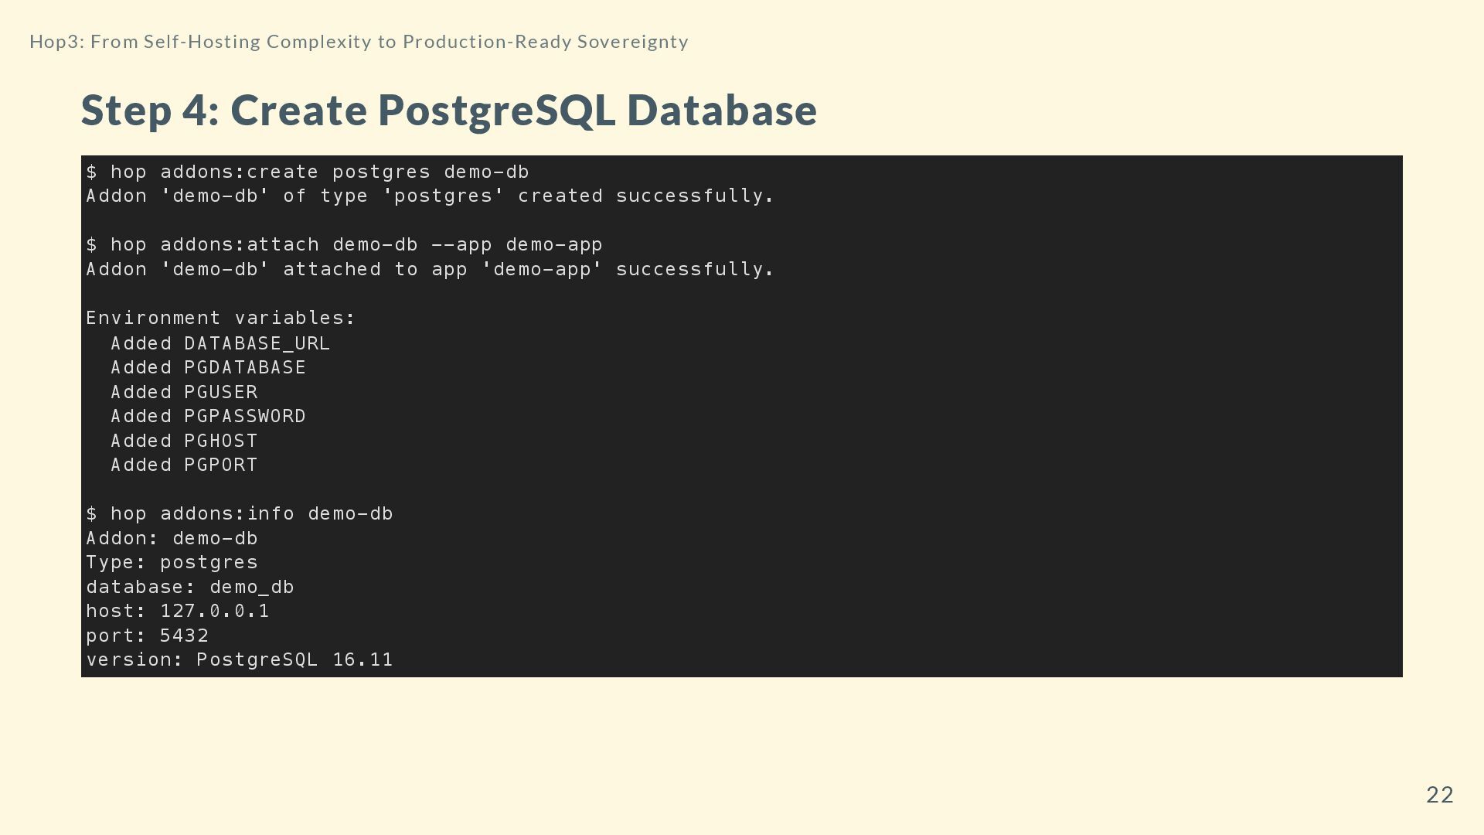Click the 'attached to app' output line
Image resolution: width=1484 pixels, height=835 pixels.
[x=430, y=270]
